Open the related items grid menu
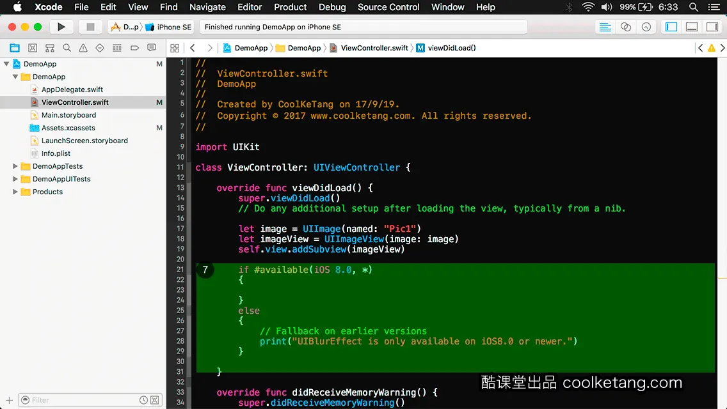Screen dimensions: 727x409 point(175,48)
